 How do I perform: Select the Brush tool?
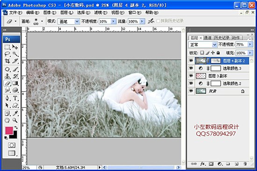[x=15, y=69]
